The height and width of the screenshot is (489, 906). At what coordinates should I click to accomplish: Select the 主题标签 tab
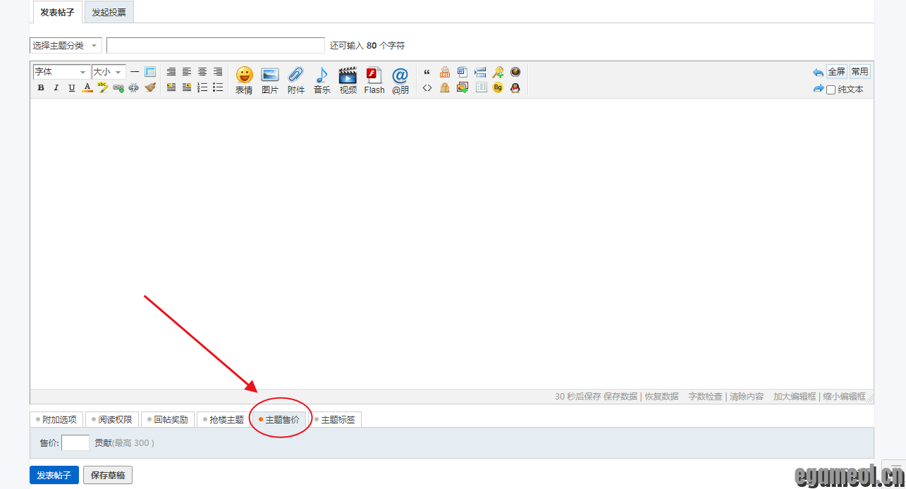point(336,420)
